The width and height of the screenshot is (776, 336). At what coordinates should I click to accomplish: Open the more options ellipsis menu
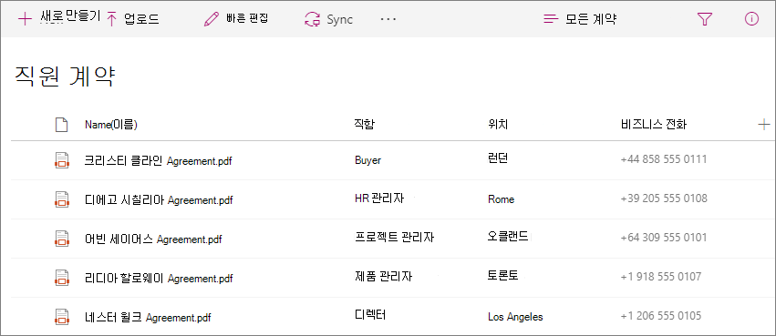point(388,19)
